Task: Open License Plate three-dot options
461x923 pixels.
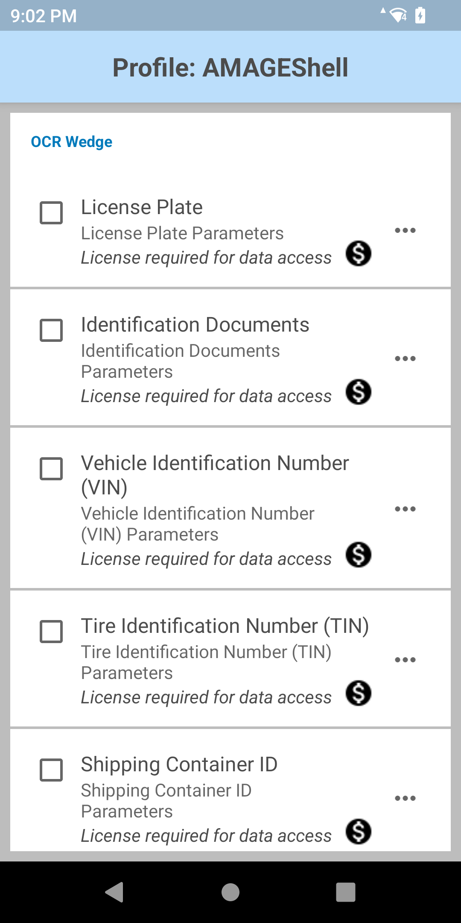Action: (405, 231)
